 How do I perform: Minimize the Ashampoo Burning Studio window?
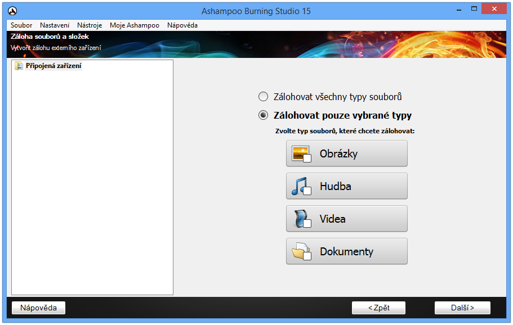[x=459, y=10]
